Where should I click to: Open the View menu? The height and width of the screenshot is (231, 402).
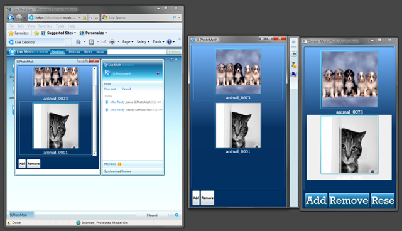point(31,26)
